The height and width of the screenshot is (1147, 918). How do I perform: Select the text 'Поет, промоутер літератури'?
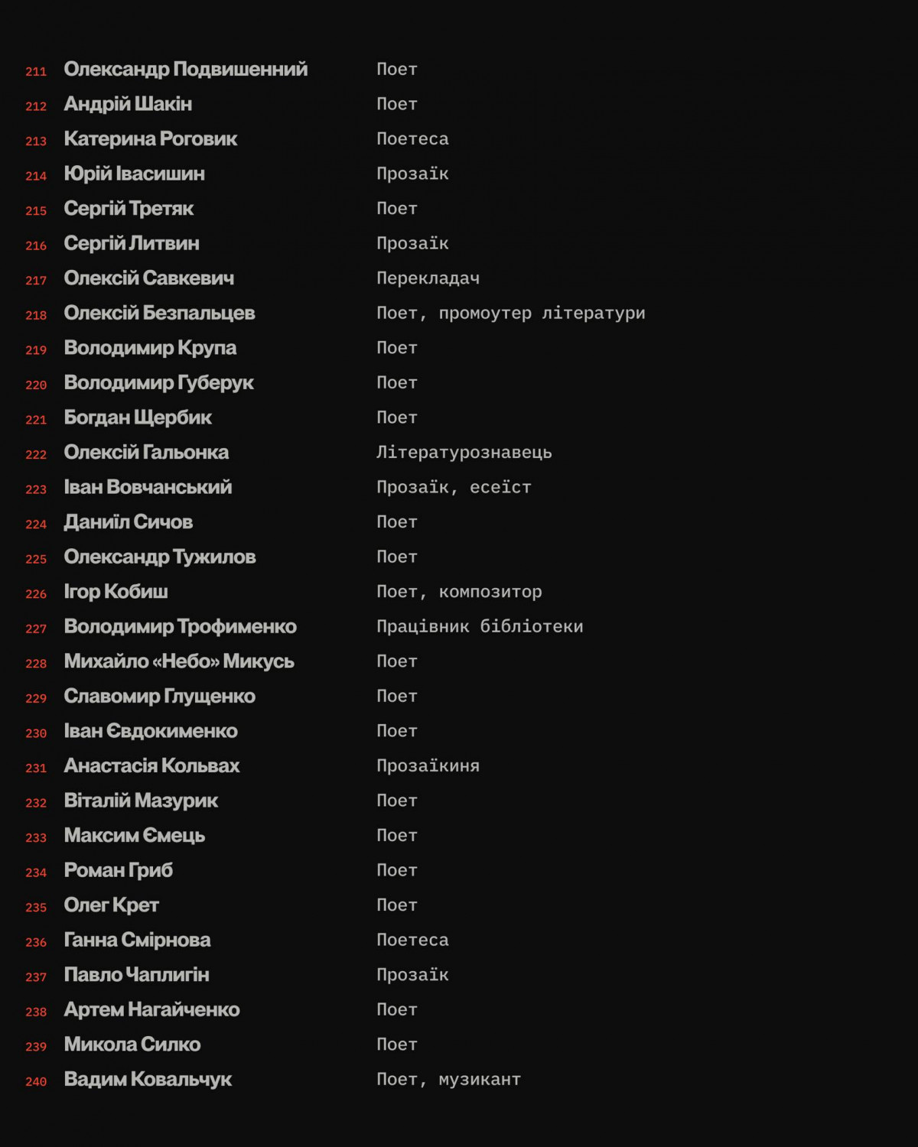510,314
